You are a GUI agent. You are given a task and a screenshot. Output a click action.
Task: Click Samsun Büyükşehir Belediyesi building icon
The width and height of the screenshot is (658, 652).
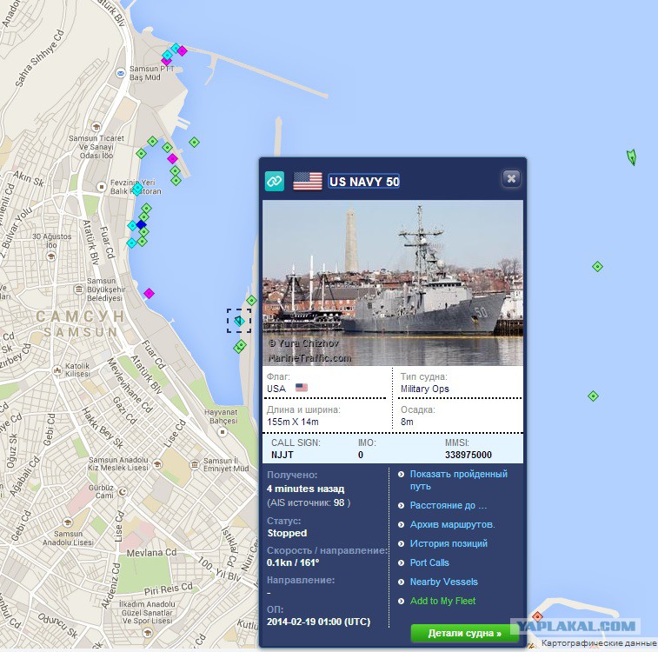pyautogui.click(x=78, y=289)
